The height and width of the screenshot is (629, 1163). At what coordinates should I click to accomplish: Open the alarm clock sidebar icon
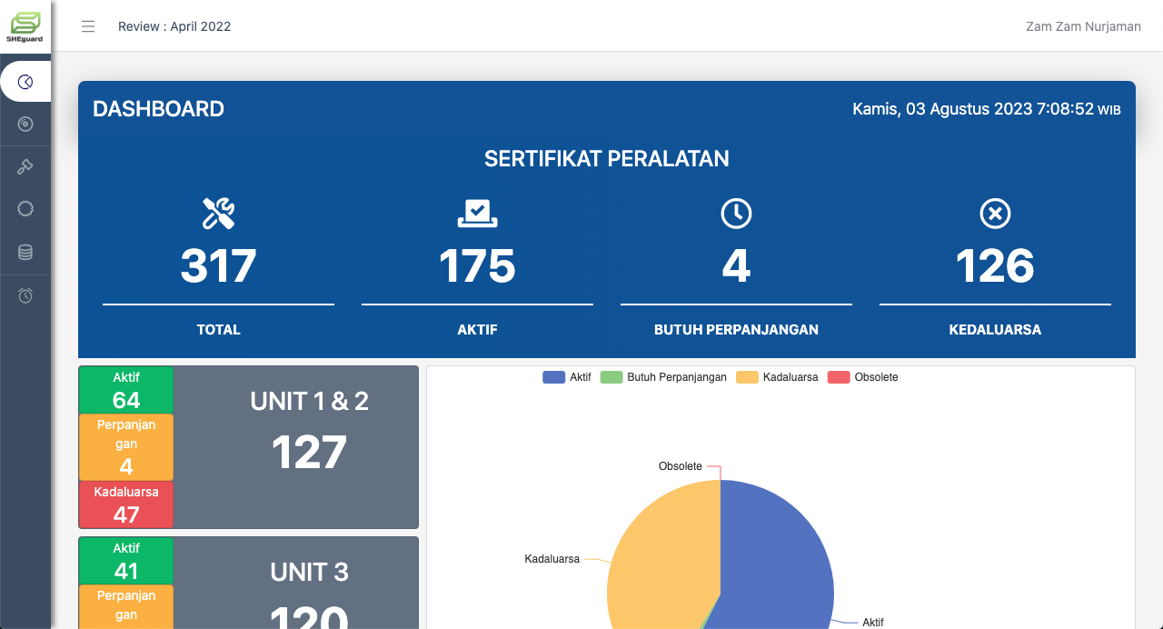point(25,295)
